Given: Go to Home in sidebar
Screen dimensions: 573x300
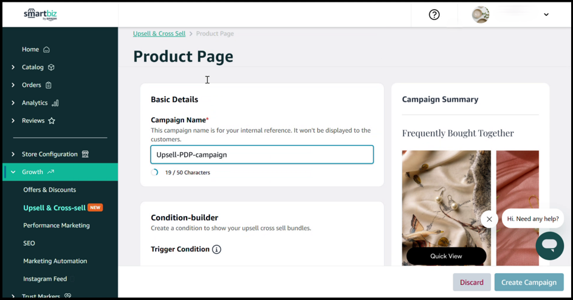Looking at the screenshot, I should pyautogui.click(x=30, y=50).
